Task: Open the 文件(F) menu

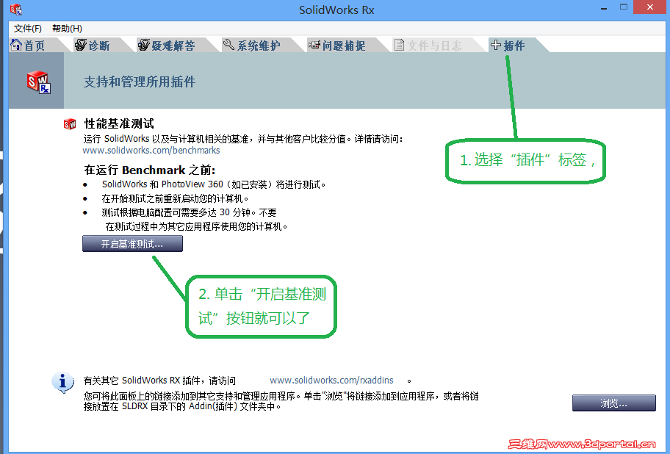Action: coord(27,29)
